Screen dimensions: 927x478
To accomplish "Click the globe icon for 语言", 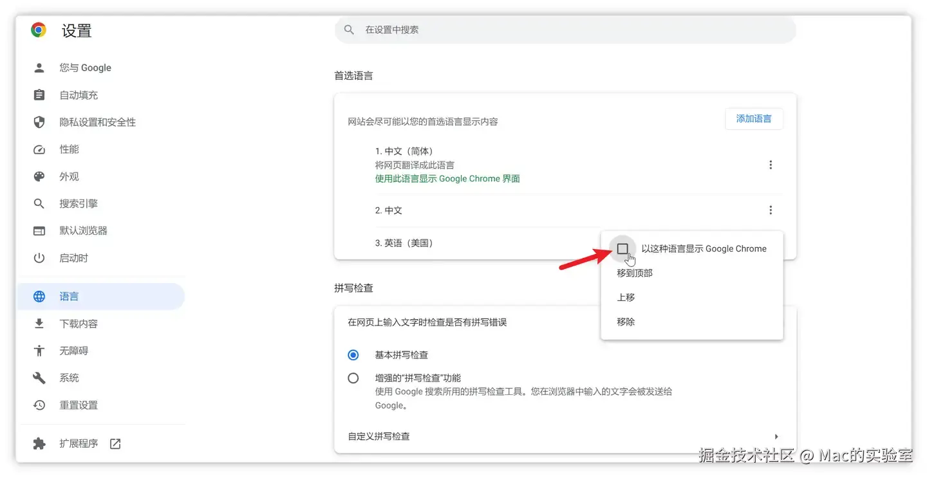I will 39,297.
